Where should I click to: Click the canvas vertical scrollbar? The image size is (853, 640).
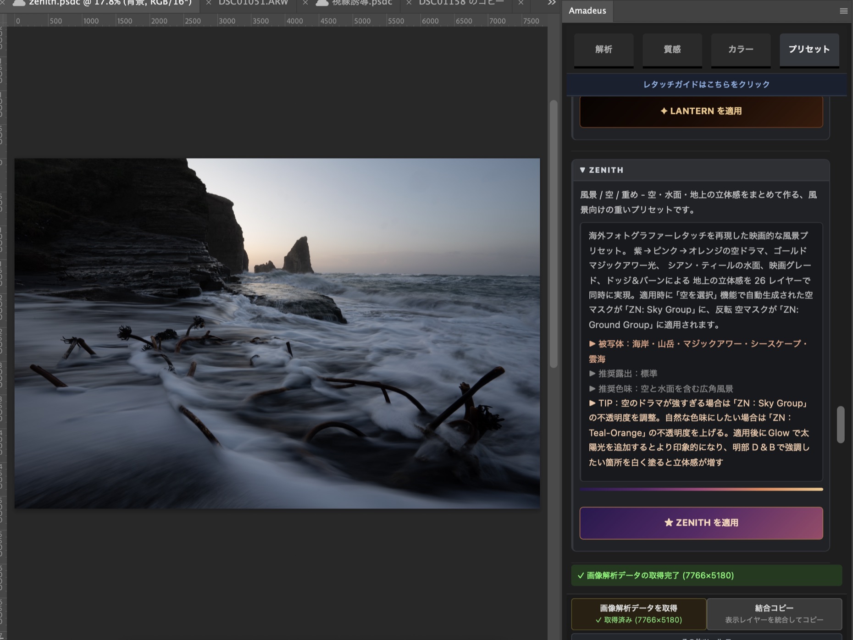click(554, 234)
